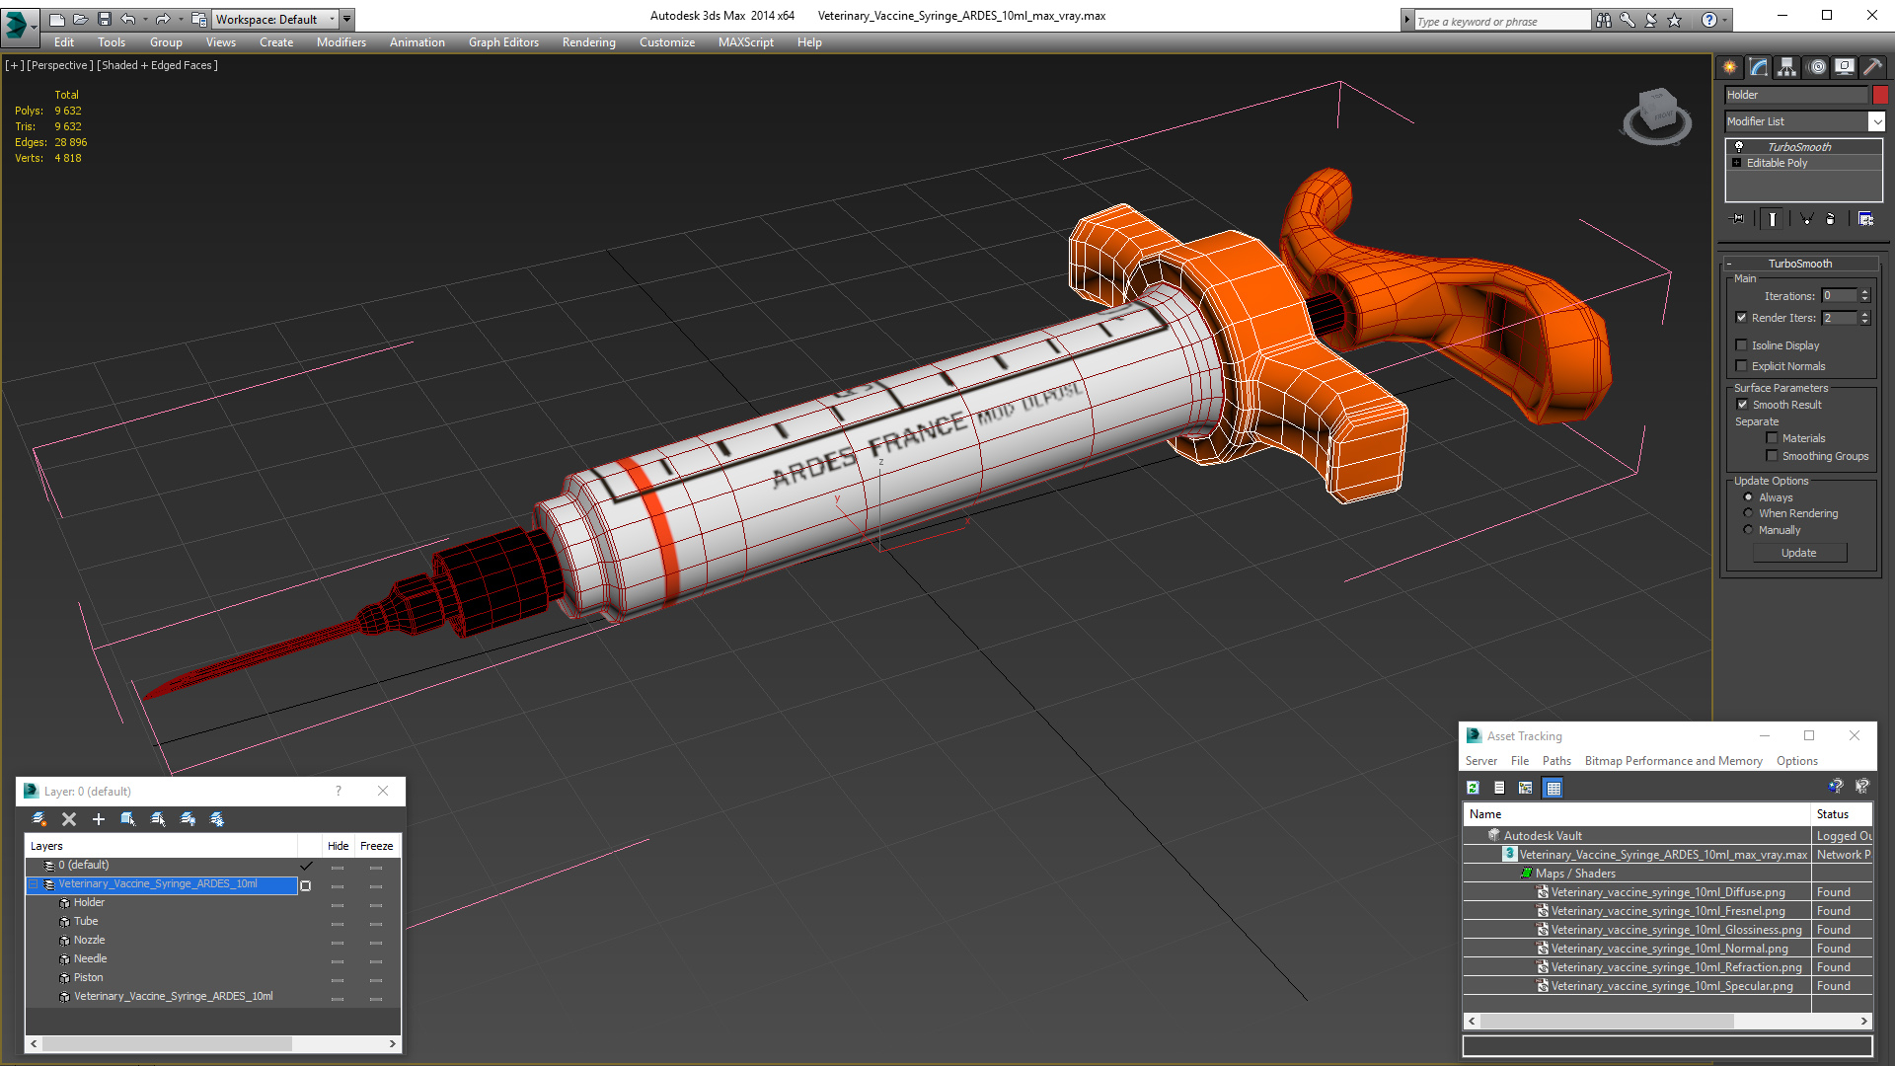
Task: Switch to the Utilities hammer tab
Action: coord(1872,67)
